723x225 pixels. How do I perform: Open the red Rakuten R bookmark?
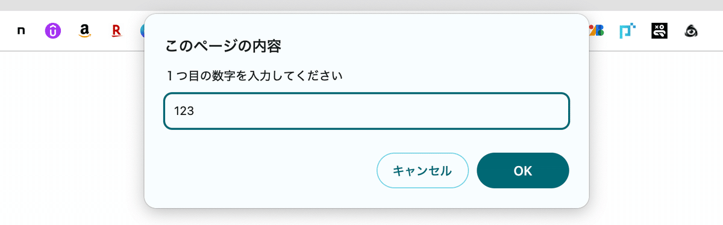[116, 31]
